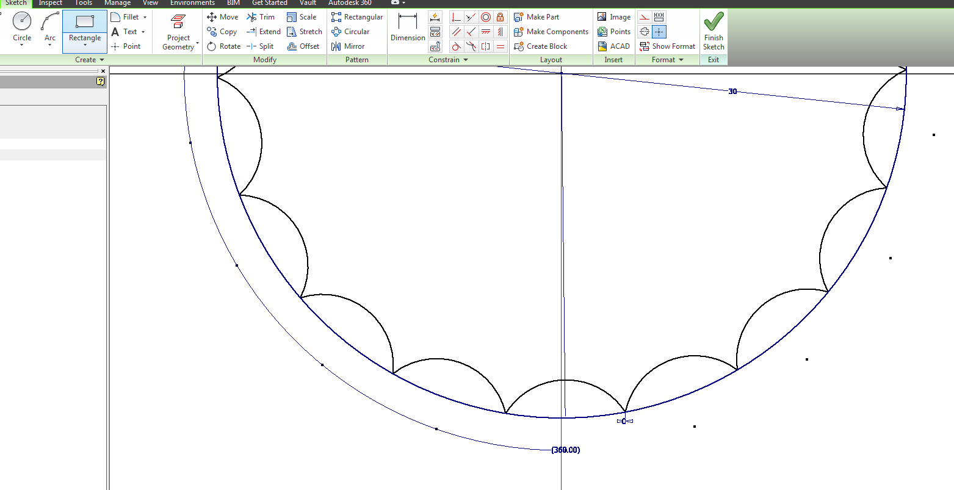
Task: Select the Arc sketch tool
Action: click(x=50, y=27)
